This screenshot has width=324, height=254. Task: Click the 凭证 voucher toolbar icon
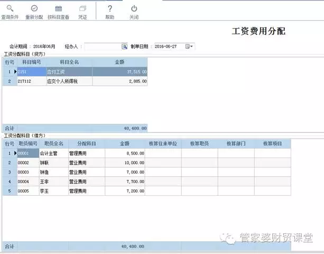82,12
